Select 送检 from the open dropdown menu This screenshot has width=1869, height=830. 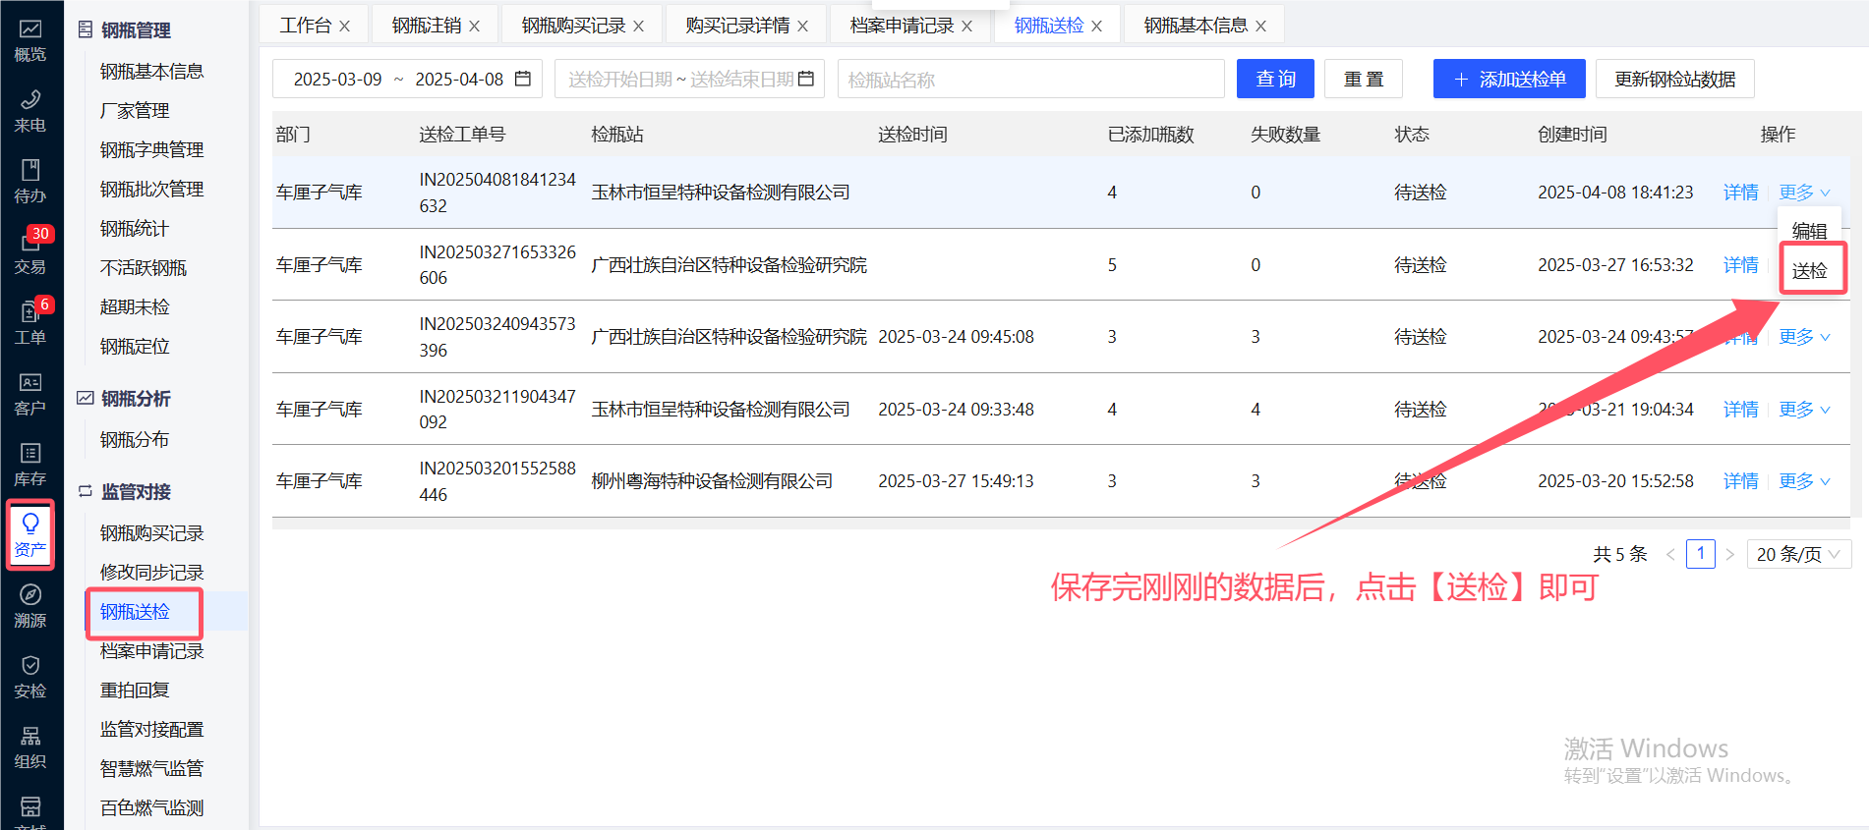click(x=1809, y=271)
